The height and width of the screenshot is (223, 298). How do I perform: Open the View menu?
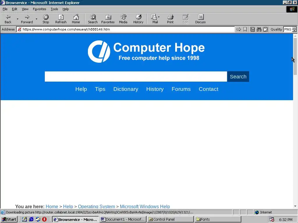pyautogui.click(x=25, y=9)
